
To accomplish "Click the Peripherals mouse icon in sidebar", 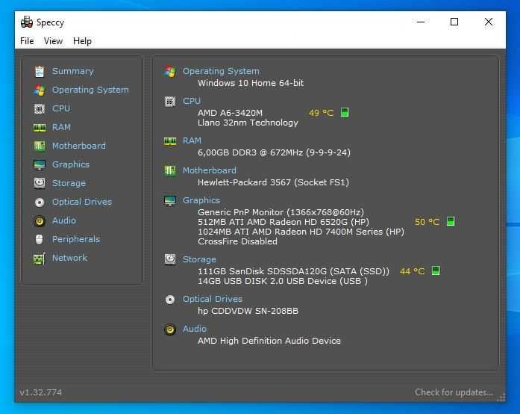I will [x=39, y=239].
